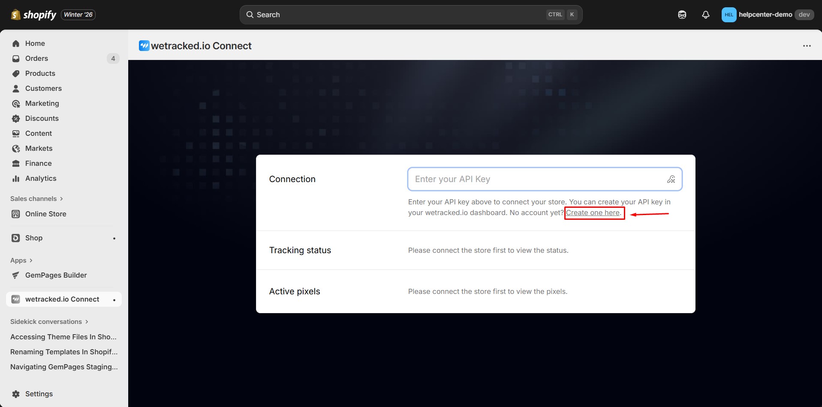Click the Marketing target icon

point(16,104)
